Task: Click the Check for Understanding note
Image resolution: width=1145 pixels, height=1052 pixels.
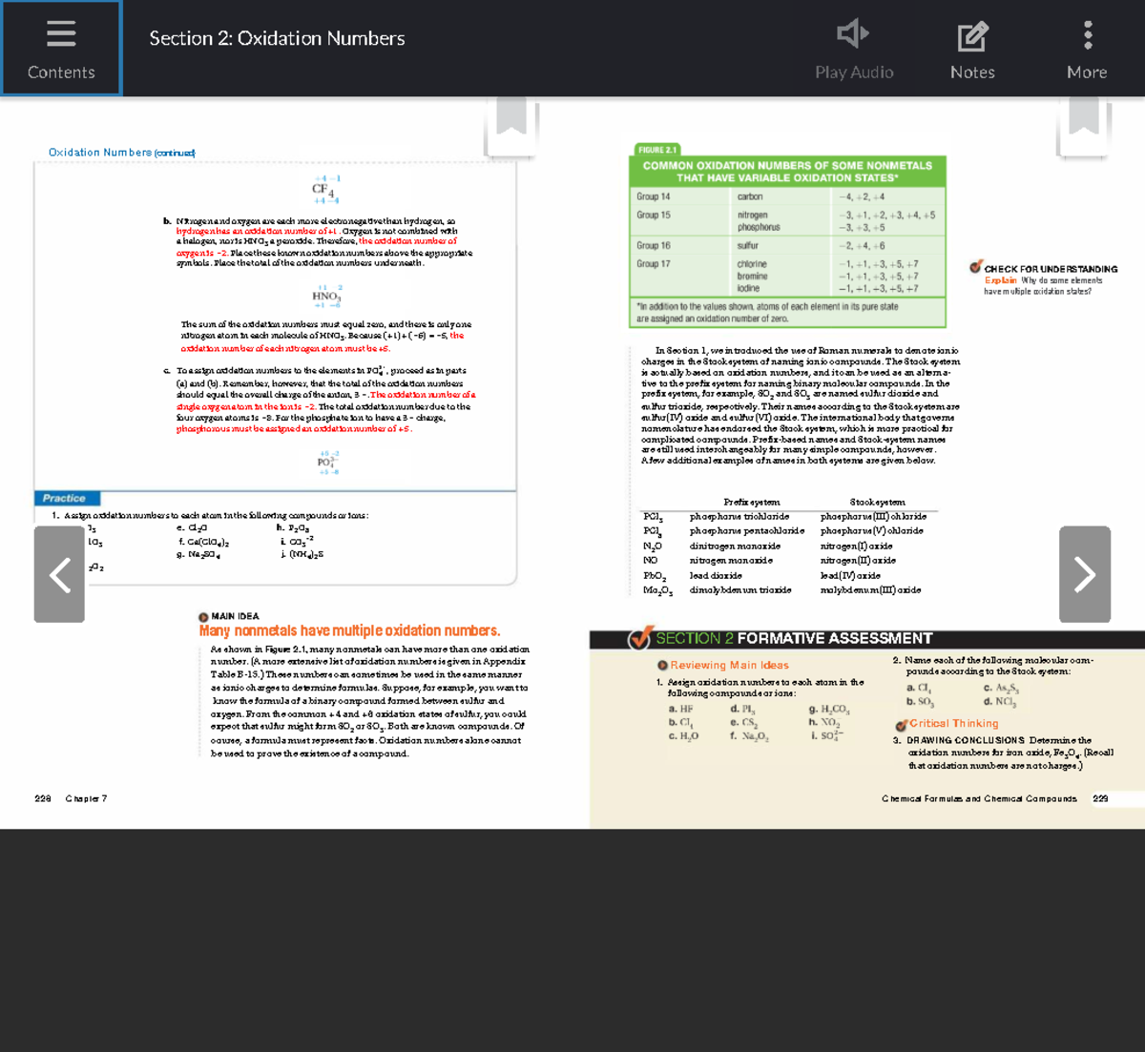Action: (x=1044, y=279)
